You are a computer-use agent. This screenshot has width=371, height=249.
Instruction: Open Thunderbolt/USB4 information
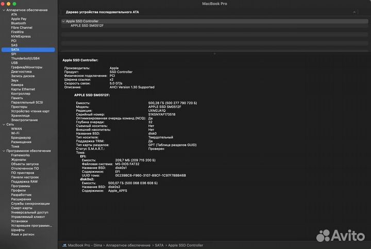pyautogui.click(x=25, y=58)
